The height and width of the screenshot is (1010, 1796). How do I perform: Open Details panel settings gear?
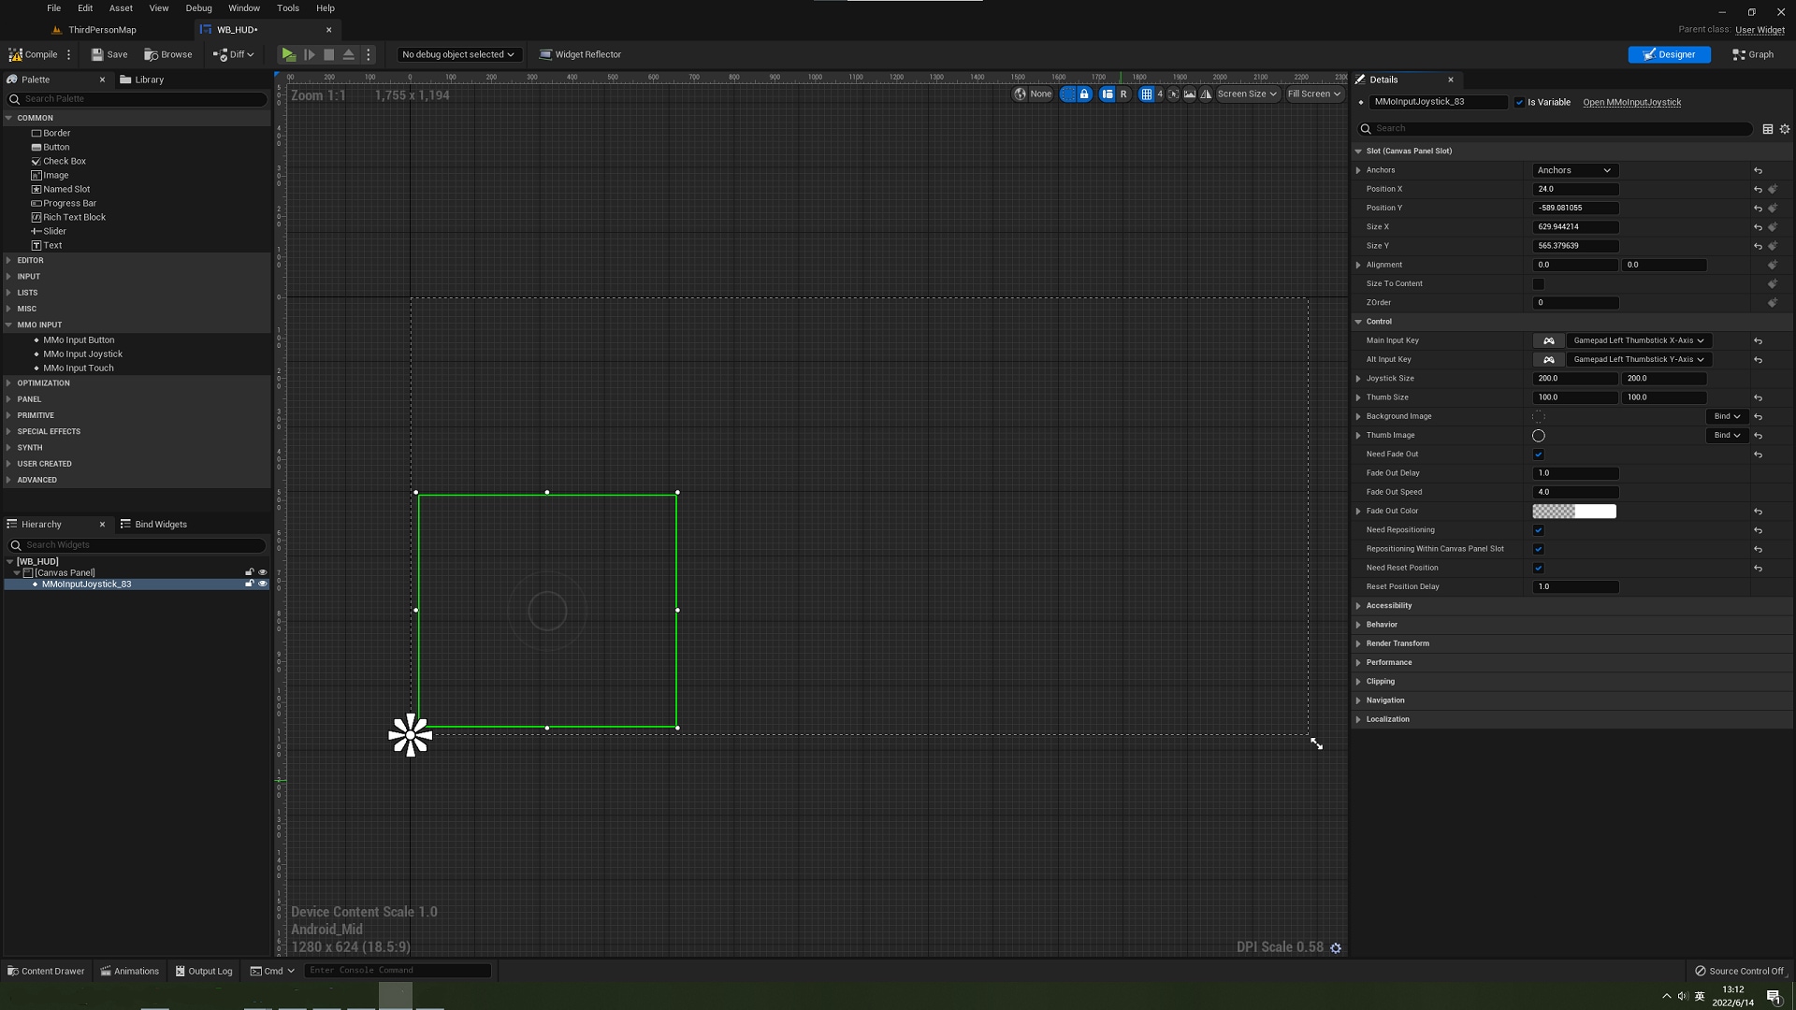(x=1785, y=129)
